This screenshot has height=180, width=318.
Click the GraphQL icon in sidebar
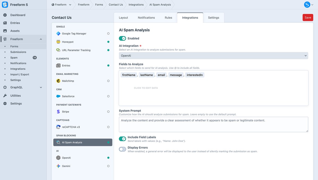pyautogui.click(x=5, y=87)
